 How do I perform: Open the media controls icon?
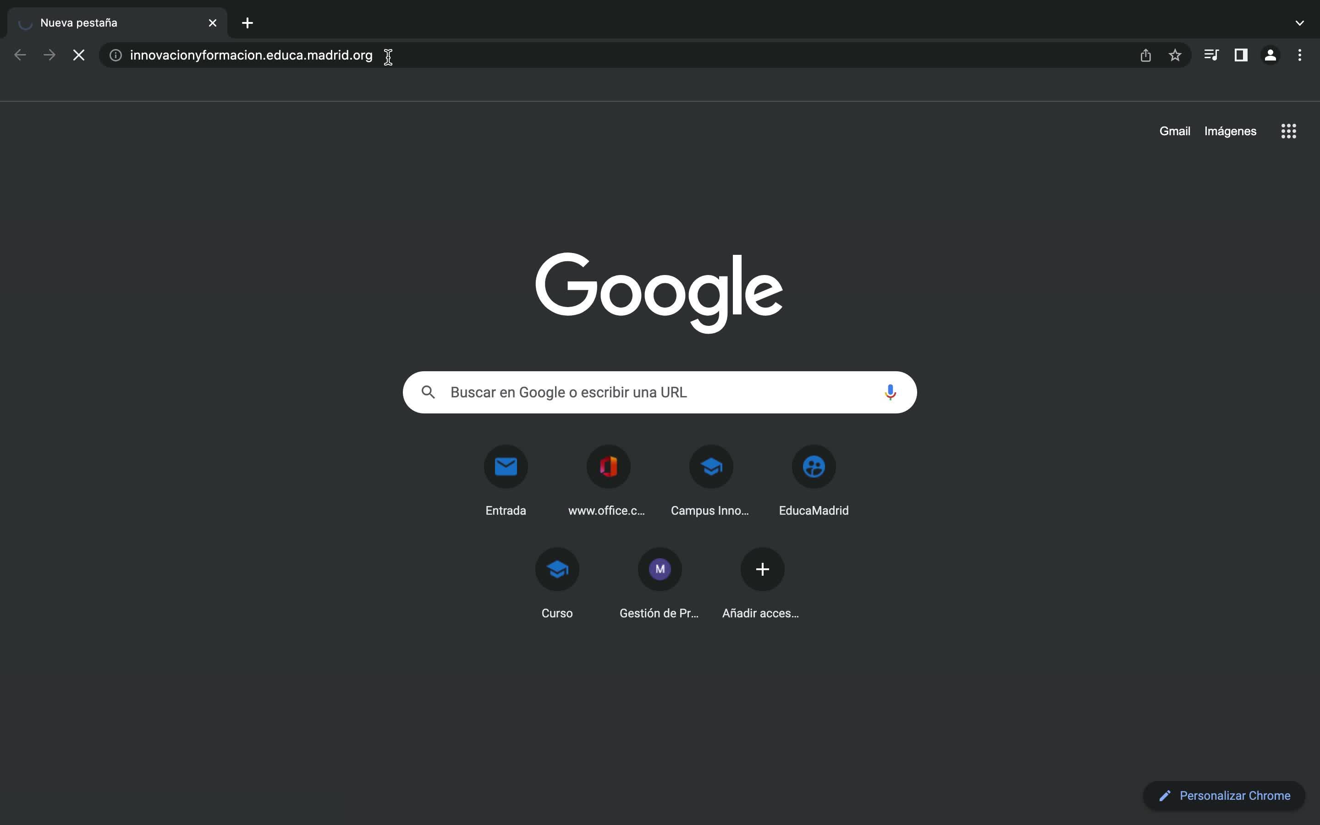pyautogui.click(x=1211, y=55)
